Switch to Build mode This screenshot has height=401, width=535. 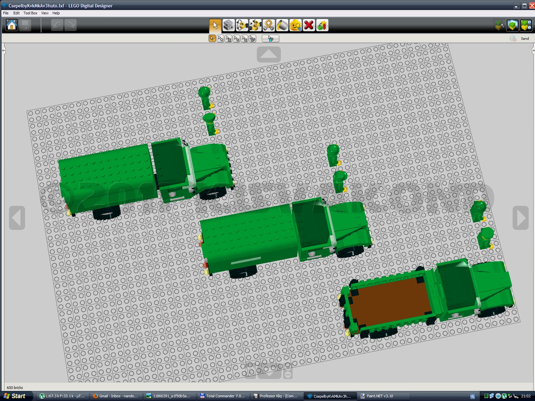point(499,25)
